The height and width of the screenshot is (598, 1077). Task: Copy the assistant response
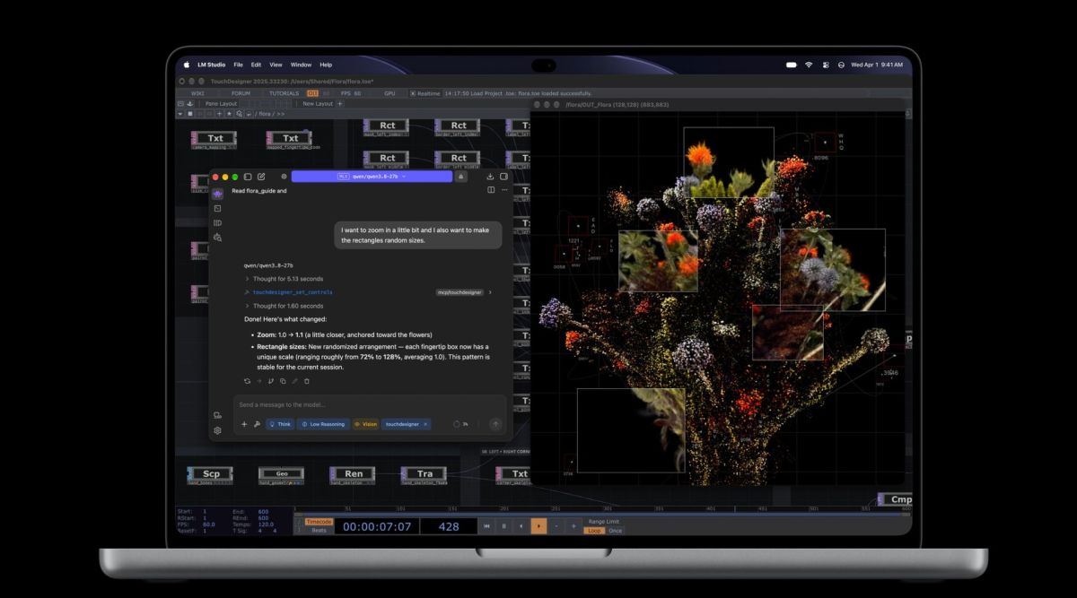[x=282, y=381]
